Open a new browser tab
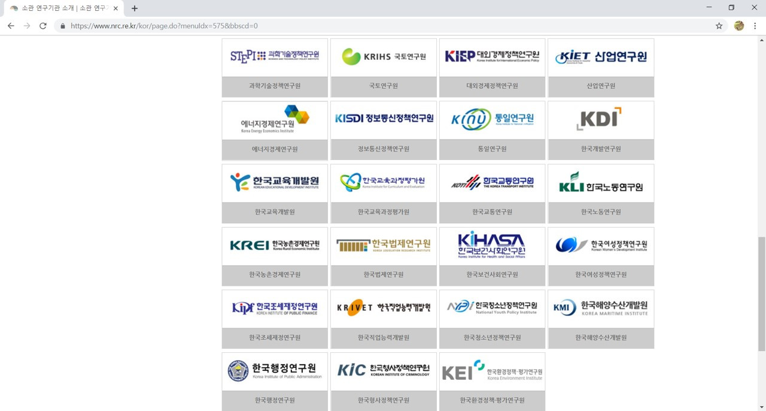Image resolution: width=766 pixels, height=411 pixels. pyautogui.click(x=134, y=8)
